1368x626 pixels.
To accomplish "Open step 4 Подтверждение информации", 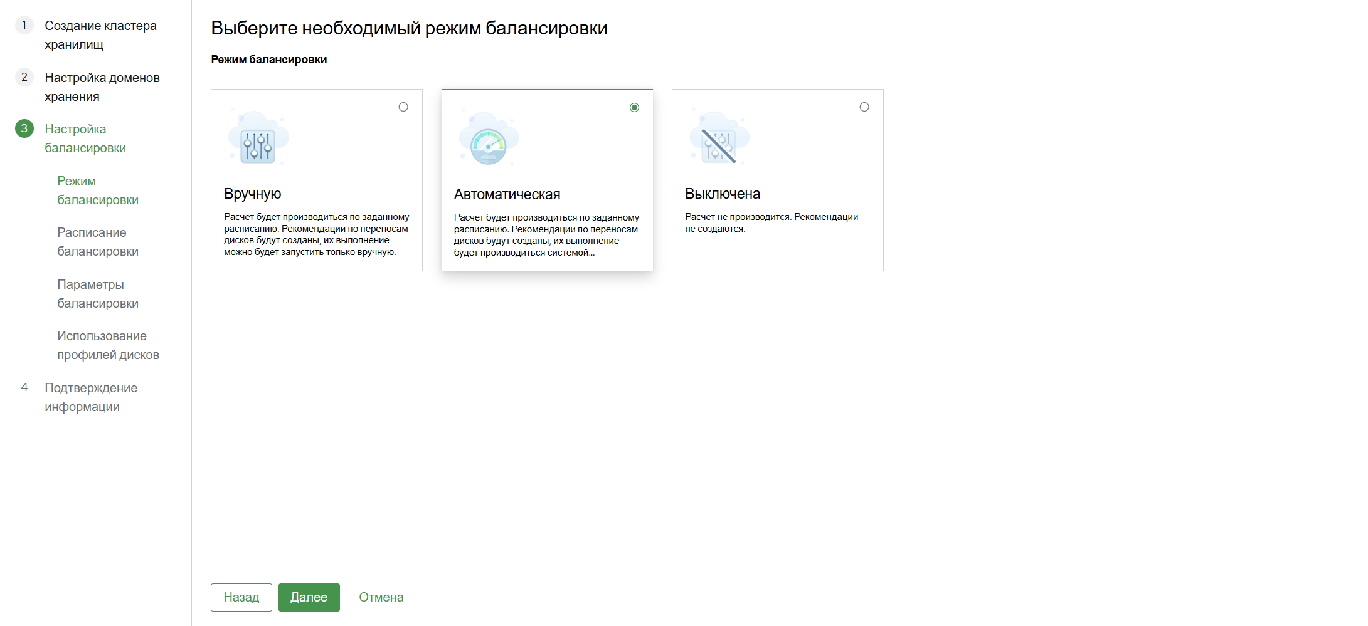I will coord(91,397).
